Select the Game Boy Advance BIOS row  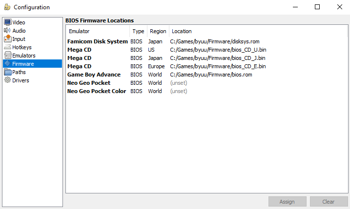[x=206, y=75]
